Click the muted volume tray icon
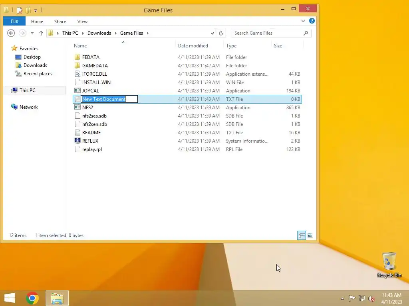 pyautogui.click(x=371, y=298)
